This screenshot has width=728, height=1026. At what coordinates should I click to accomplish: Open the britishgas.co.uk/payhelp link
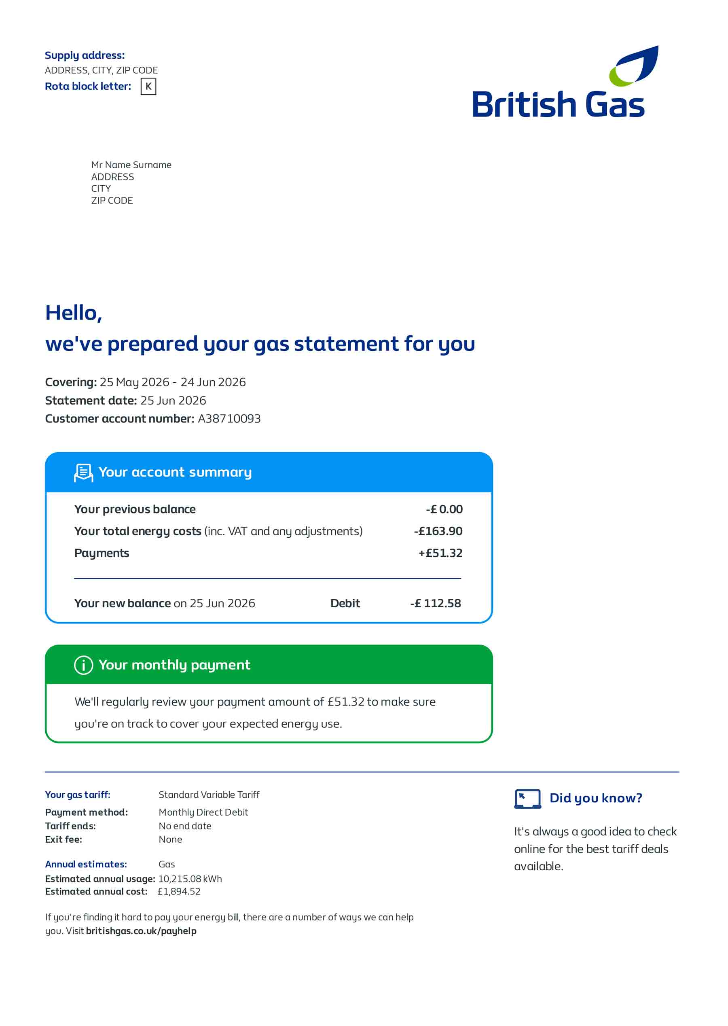[141, 931]
